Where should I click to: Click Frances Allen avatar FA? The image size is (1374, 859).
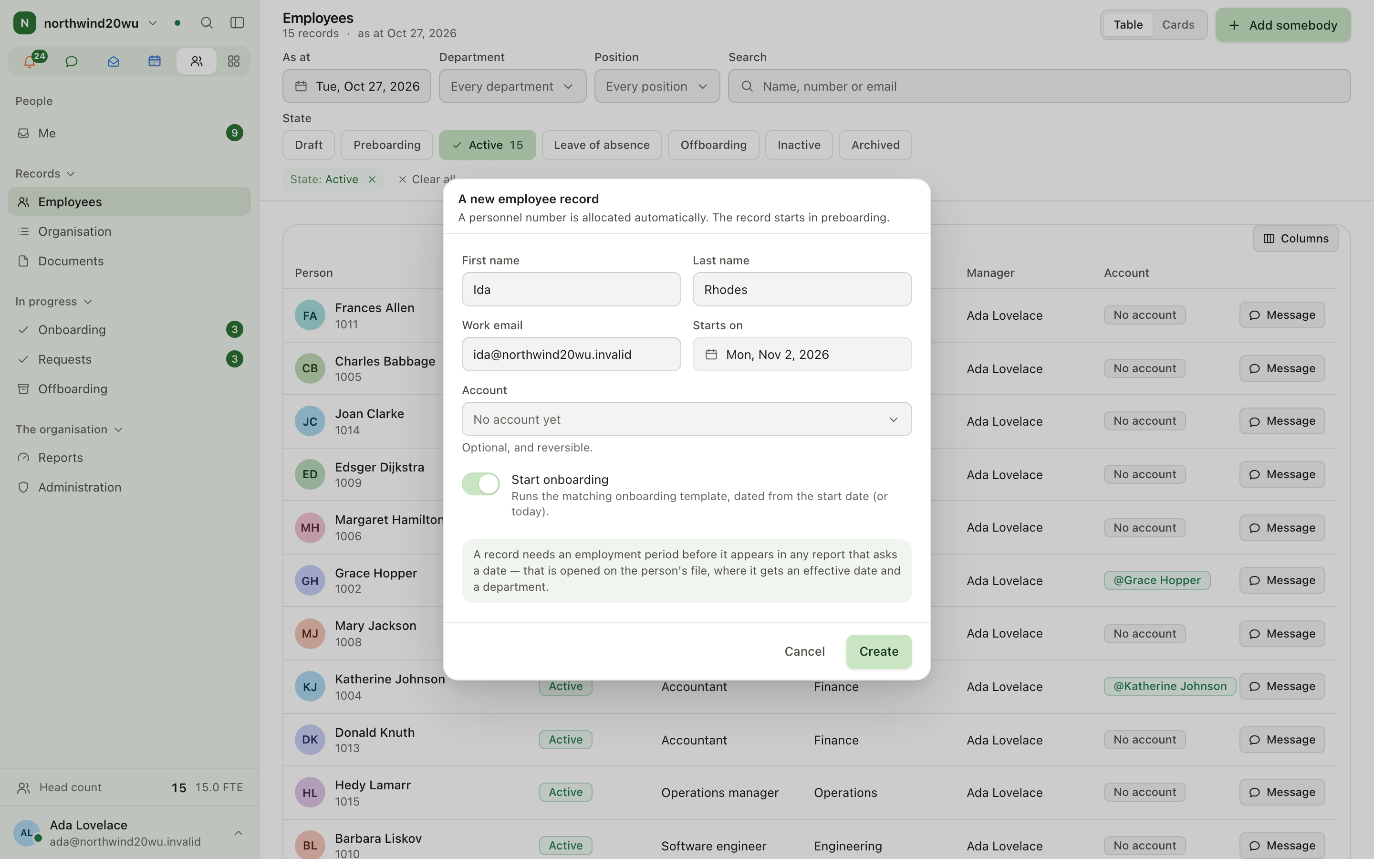[x=310, y=315]
